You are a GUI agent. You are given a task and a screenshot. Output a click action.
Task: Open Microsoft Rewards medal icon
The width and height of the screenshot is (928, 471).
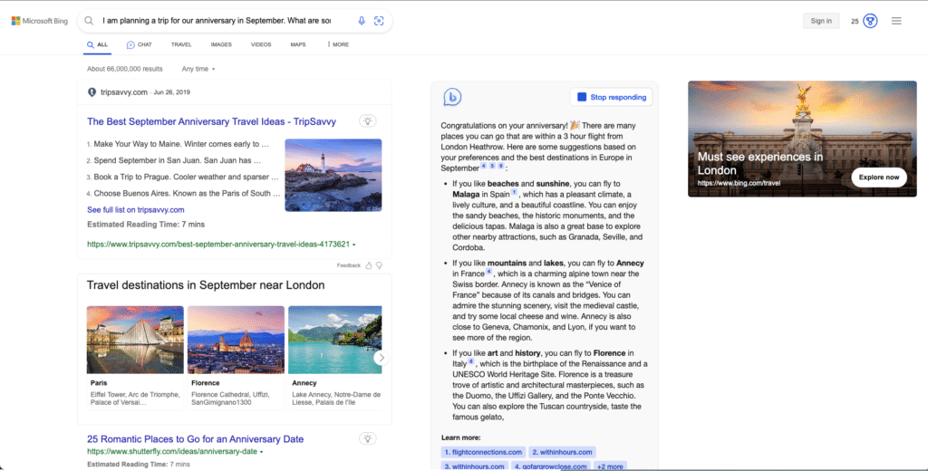(x=870, y=21)
